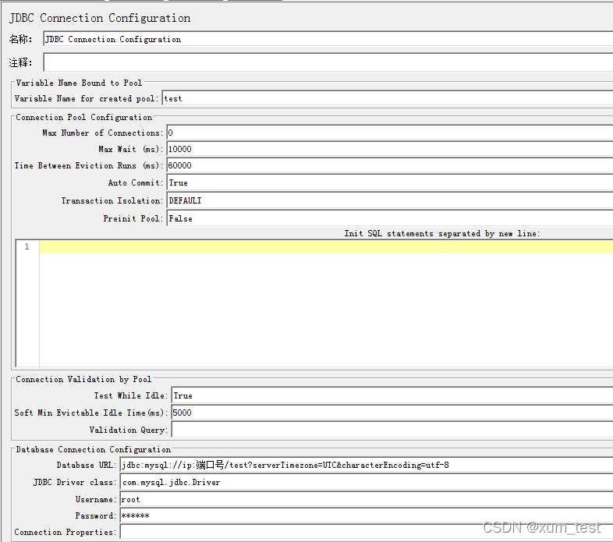
Task: Click the Validation Query label
Action: point(129,430)
